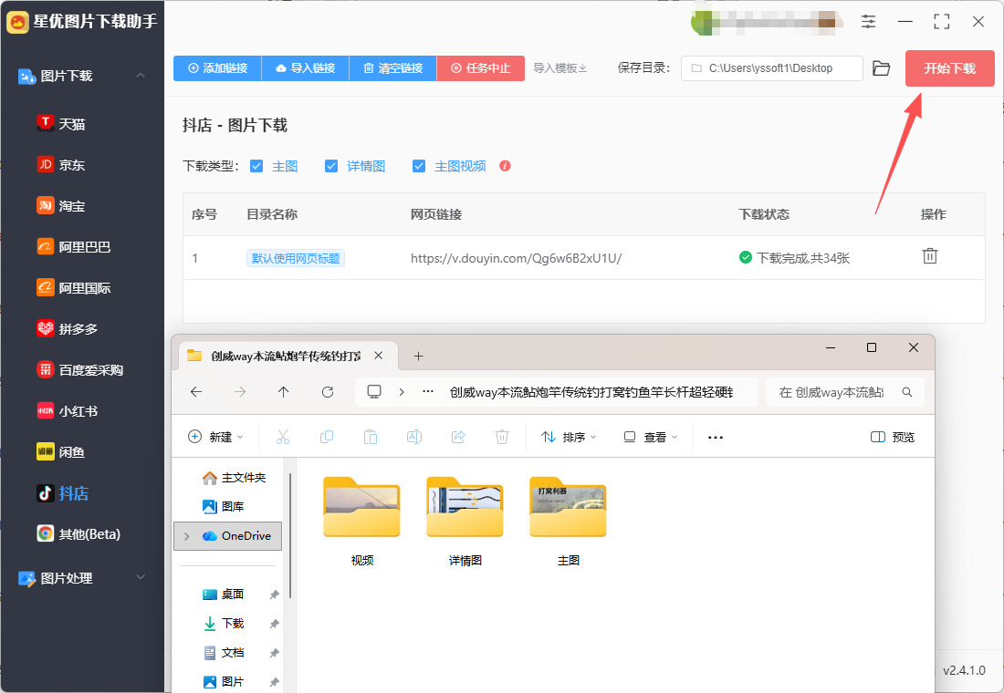Viewport: 1004px width, 693px height.
Task: Open the 京东 sidebar entry
Action: tap(61, 164)
